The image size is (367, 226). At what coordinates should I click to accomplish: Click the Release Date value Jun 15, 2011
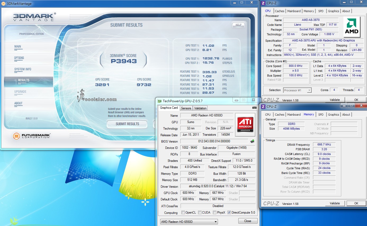pyautogui.click(x=191, y=135)
